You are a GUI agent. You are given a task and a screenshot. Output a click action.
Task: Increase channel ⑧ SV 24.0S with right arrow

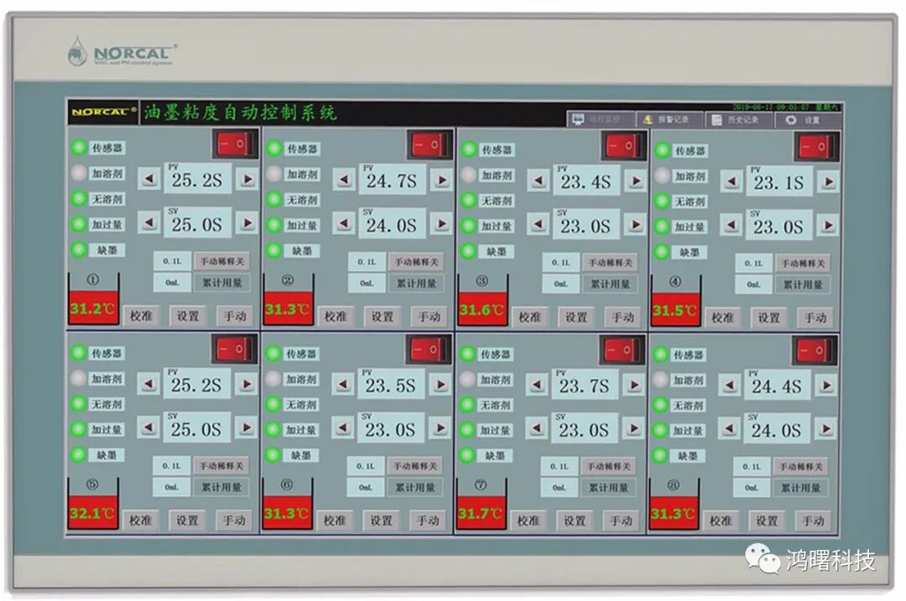coord(826,430)
